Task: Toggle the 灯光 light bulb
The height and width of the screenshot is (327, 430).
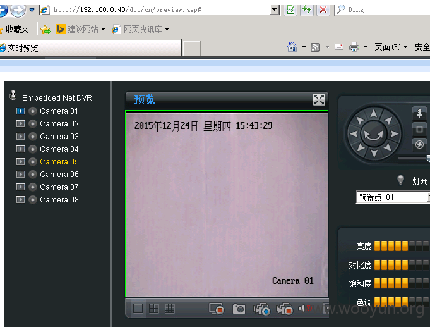Action: pyautogui.click(x=401, y=180)
